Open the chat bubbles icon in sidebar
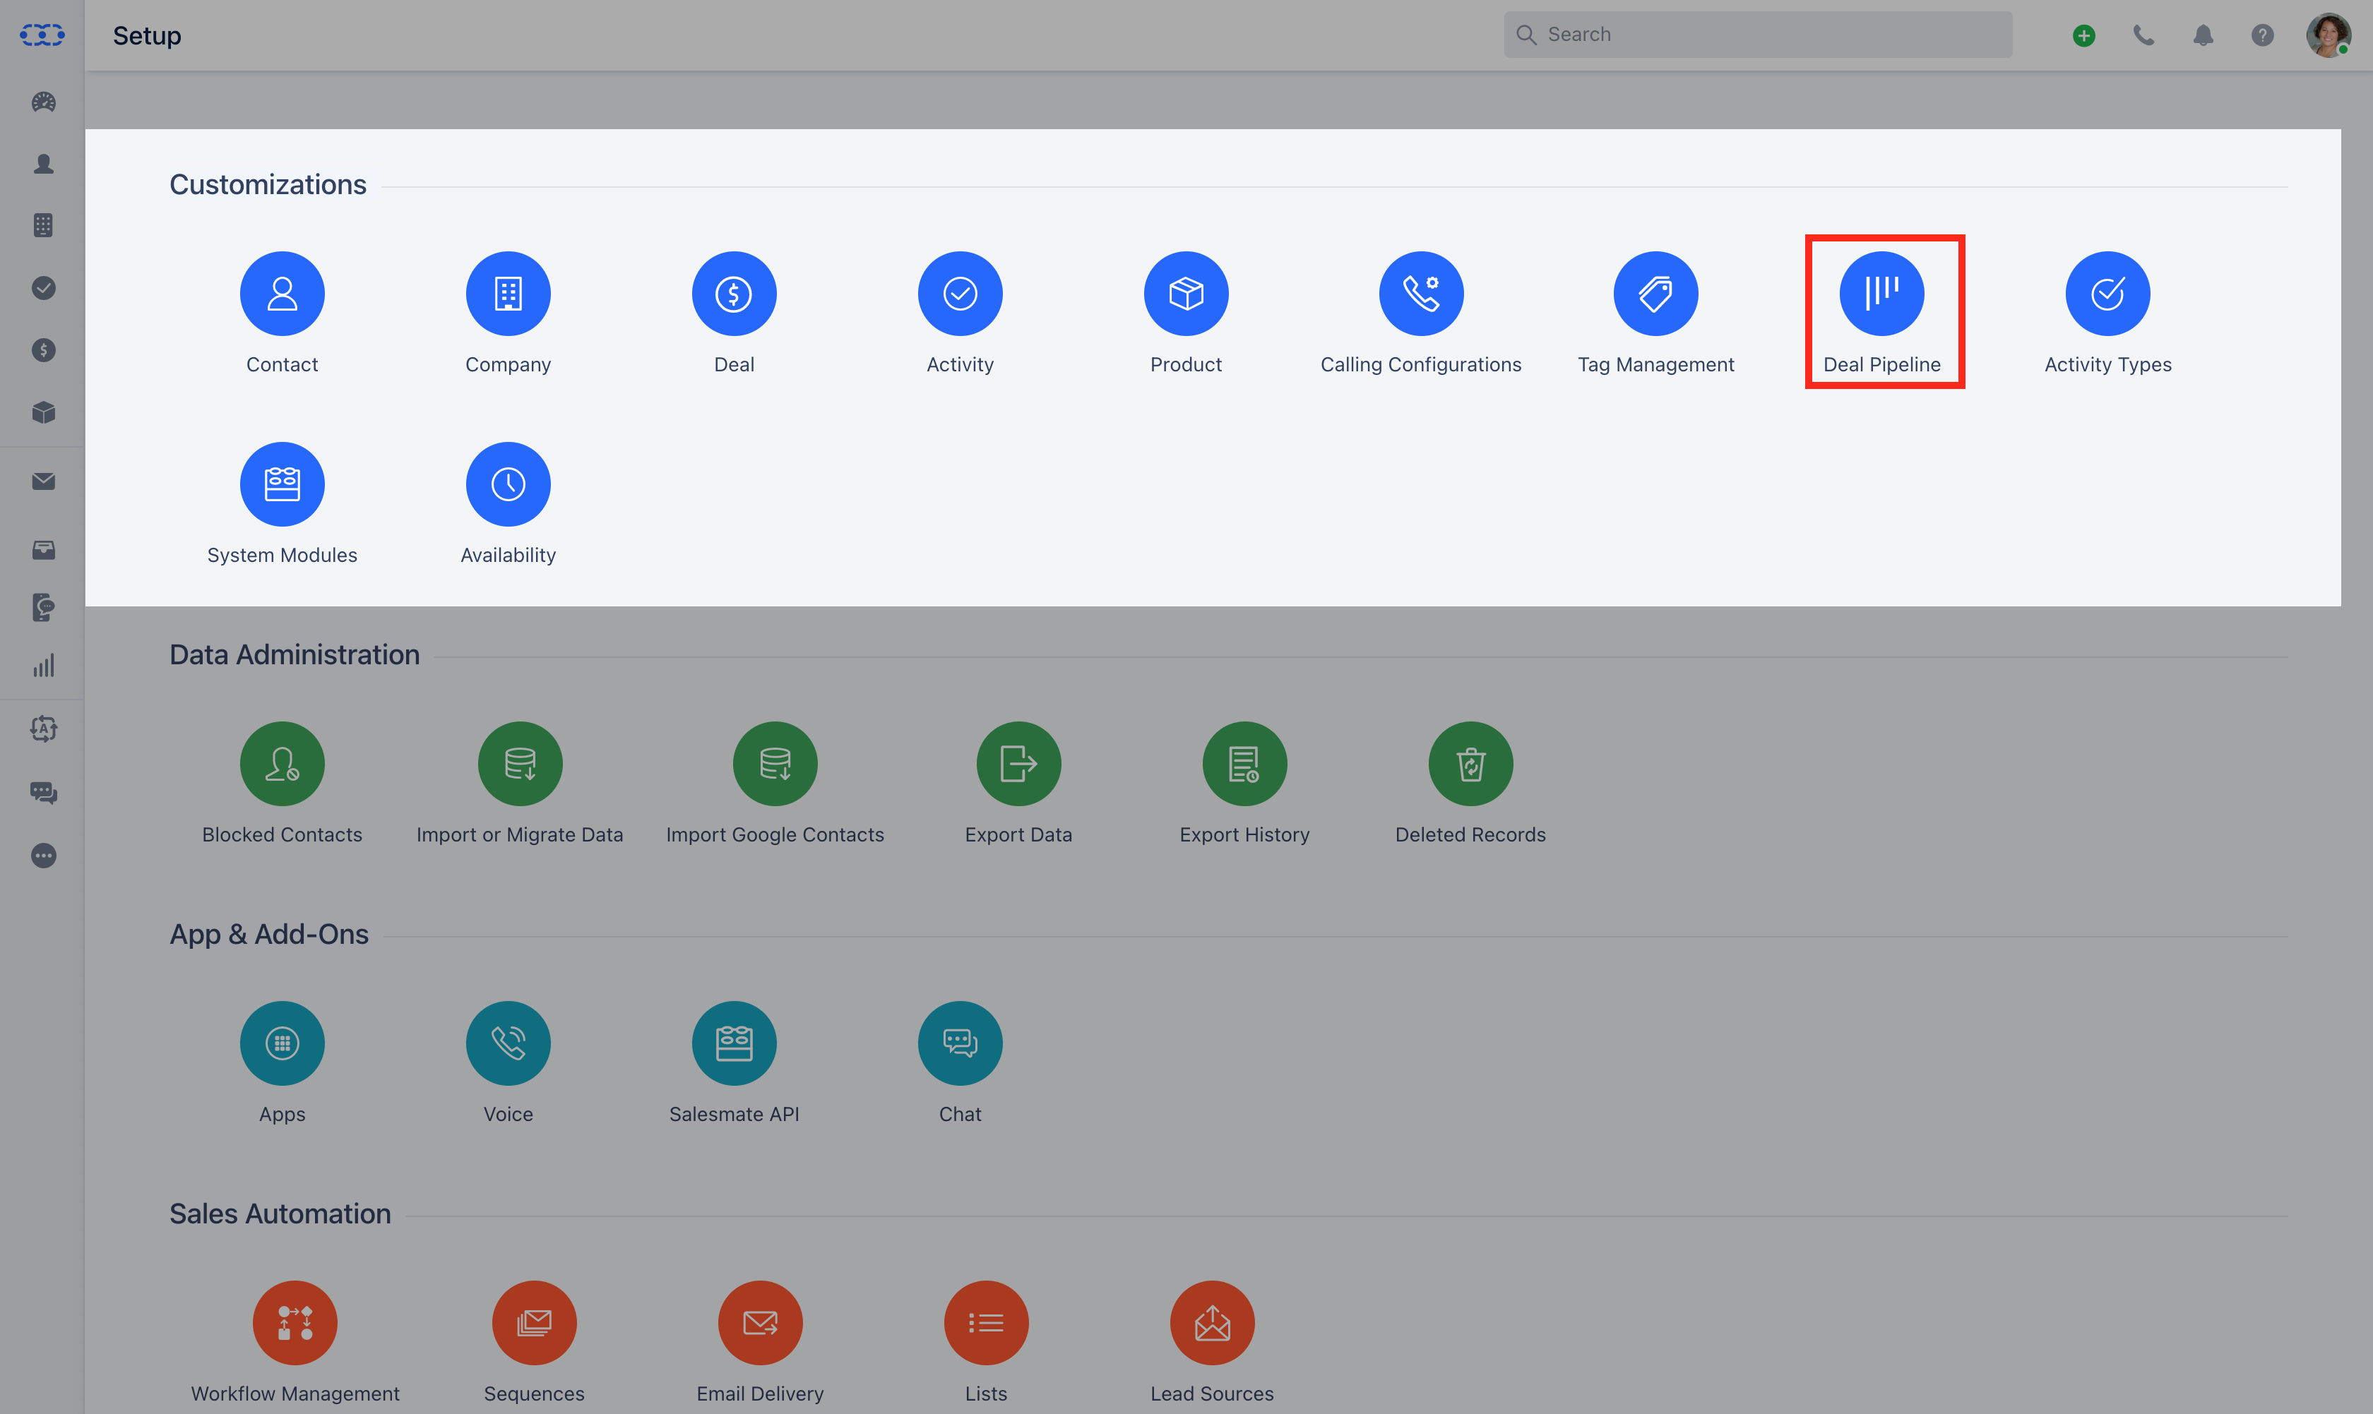Image resolution: width=2373 pixels, height=1414 pixels. coord(43,792)
